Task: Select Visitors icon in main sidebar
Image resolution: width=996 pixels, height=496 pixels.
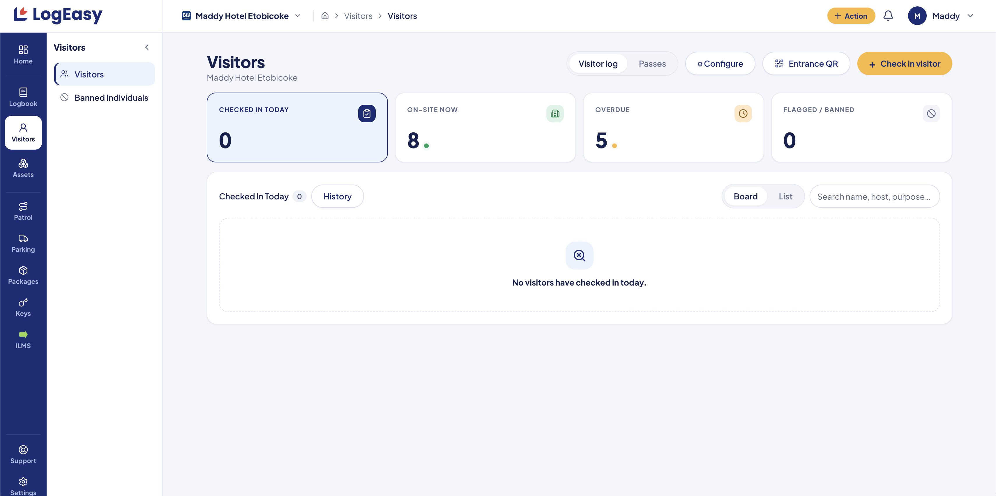Action: pyautogui.click(x=23, y=133)
